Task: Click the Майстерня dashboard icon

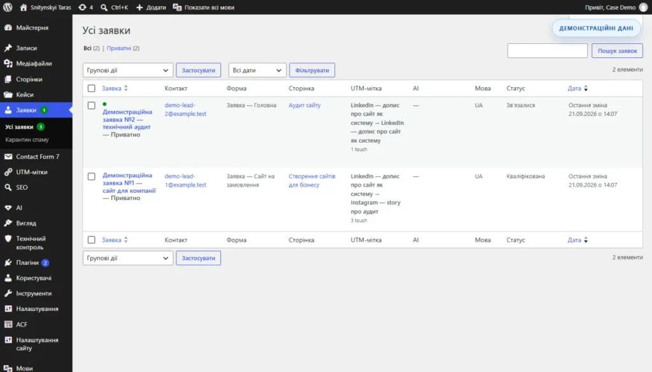Action: point(8,27)
